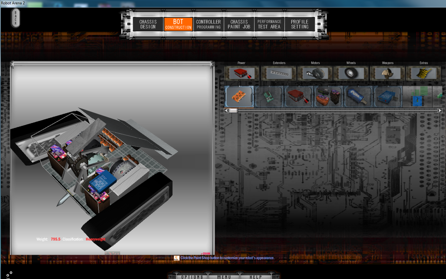Switch to the Chassis Design tab

coord(148,24)
